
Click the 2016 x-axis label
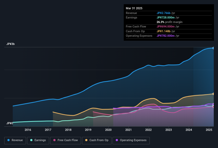[28, 130]
